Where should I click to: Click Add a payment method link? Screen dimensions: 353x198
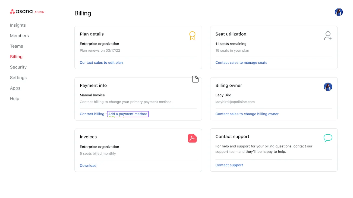128,114
